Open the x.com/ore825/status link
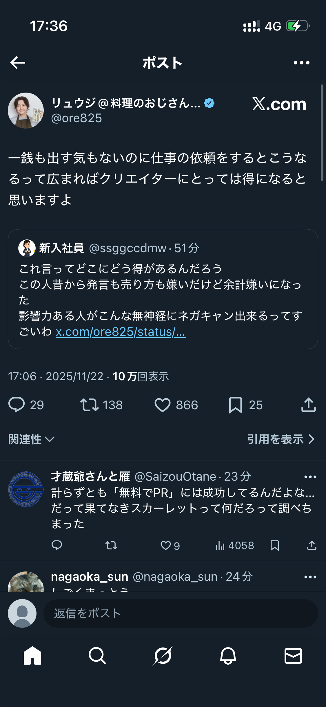Image resolution: width=326 pixels, height=707 pixels. (121, 332)
